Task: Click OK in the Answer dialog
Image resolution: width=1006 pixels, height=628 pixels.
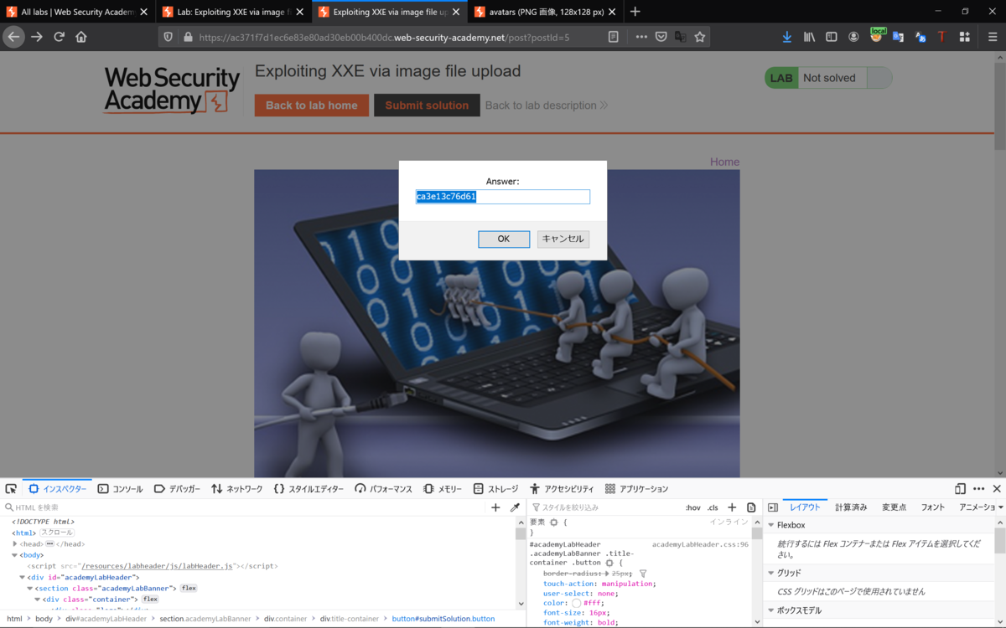Action: pyautogui.click(x=504, y=239)
